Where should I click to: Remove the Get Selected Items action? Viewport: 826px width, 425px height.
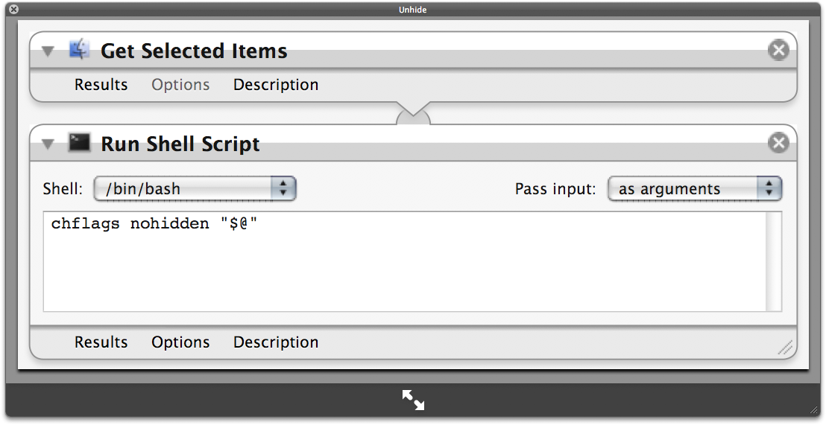pyautogui.click(x=778, y=50)
